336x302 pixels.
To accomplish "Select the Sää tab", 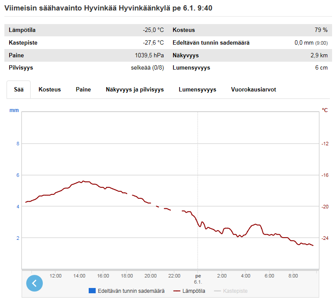I will pos(19,89).
